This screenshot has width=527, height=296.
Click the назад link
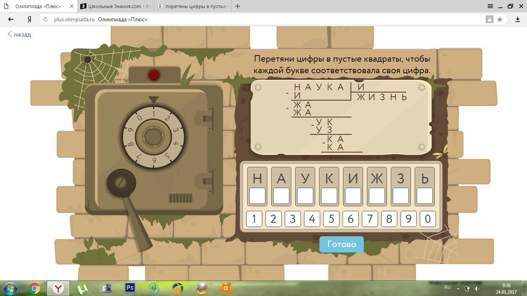19,35
